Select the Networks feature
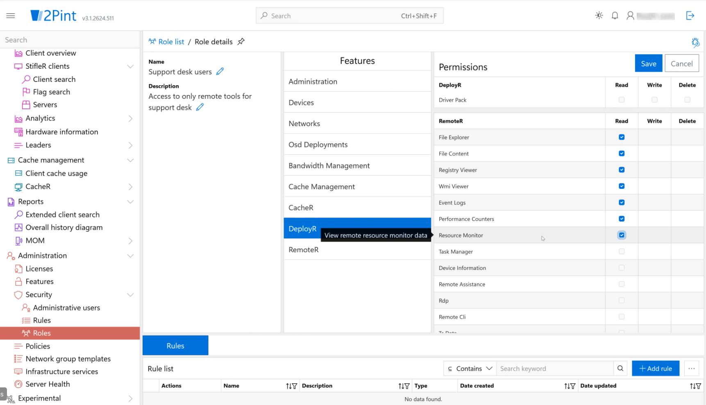Viewport: 706px width, 405px height. (357, 123)
